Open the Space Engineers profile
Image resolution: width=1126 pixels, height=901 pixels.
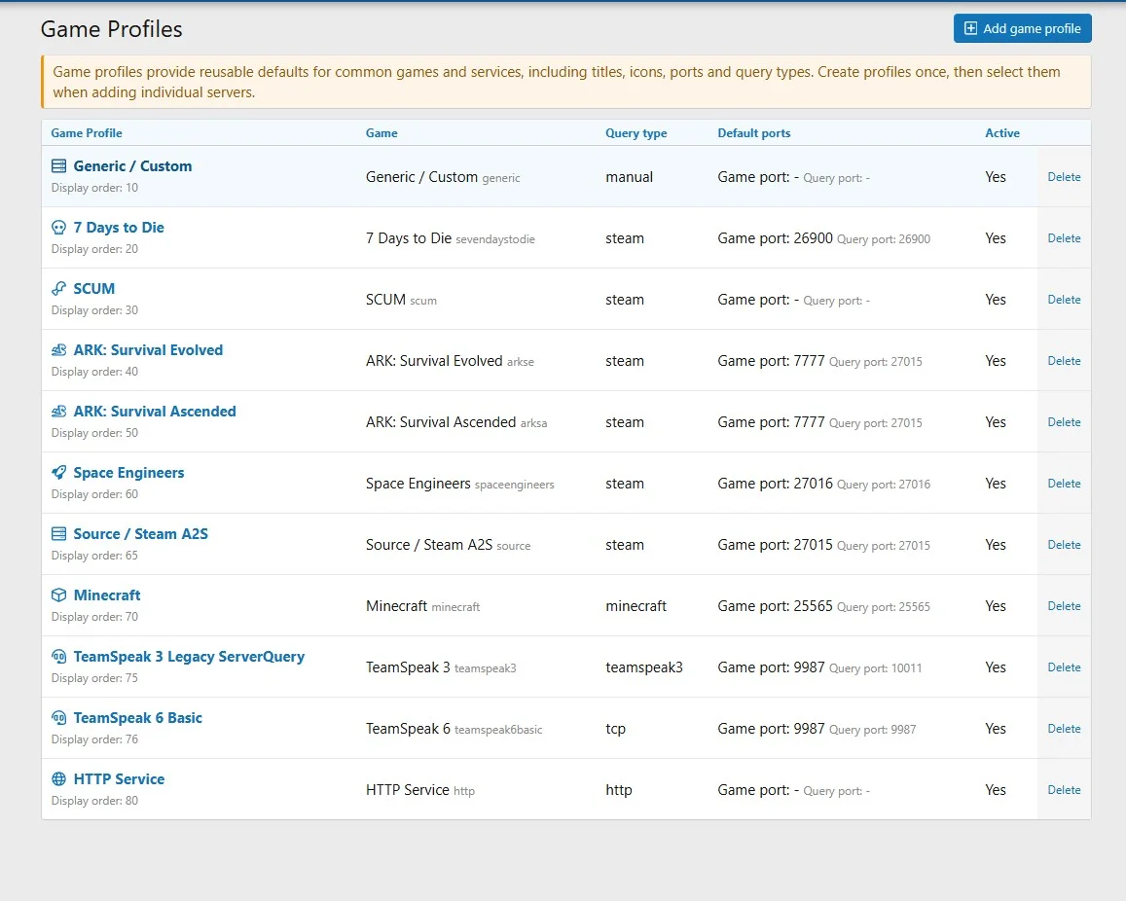(x=128, y=473)
